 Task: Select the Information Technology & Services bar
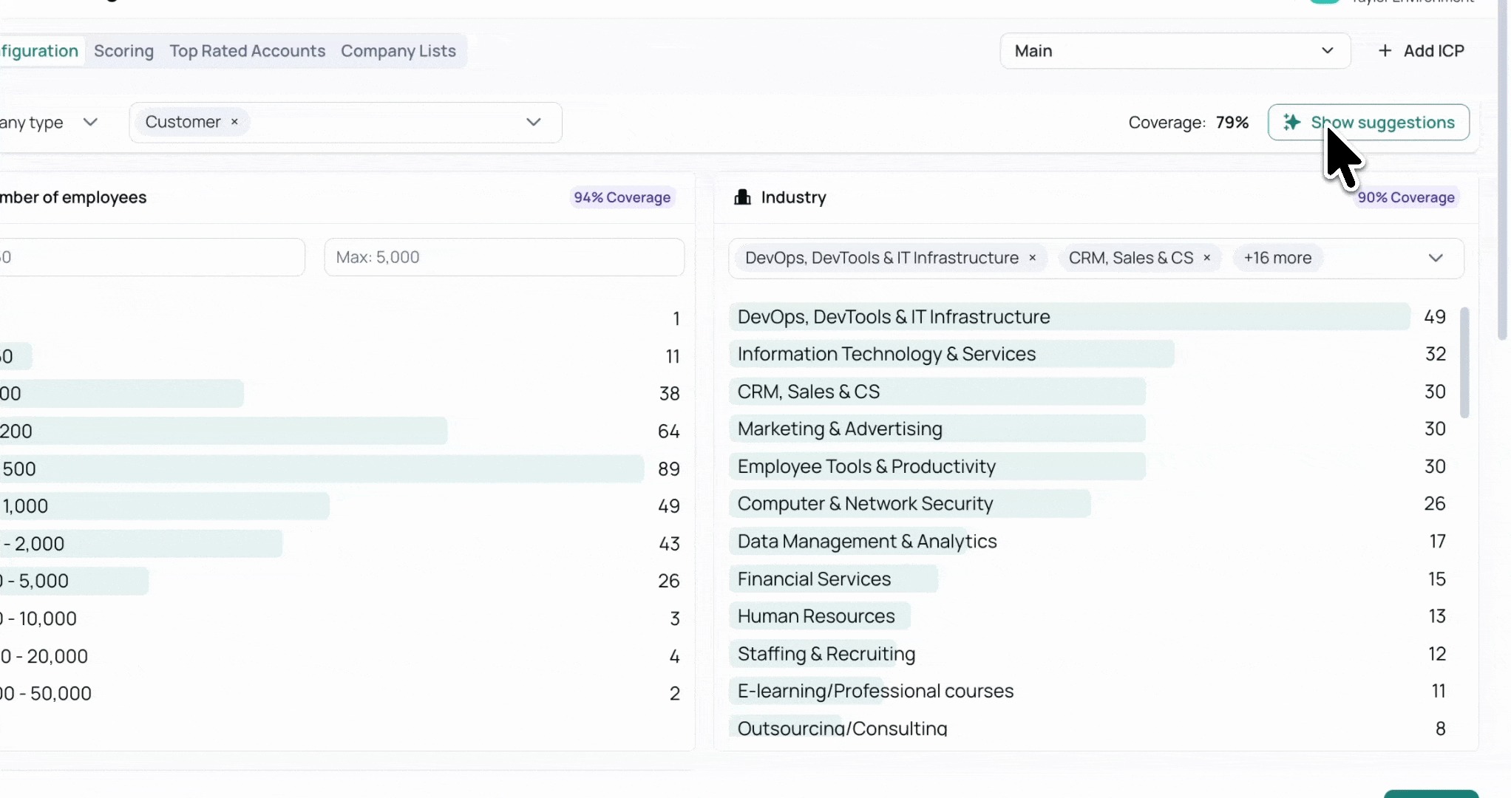pyautogui.click(x=951, y=354)
